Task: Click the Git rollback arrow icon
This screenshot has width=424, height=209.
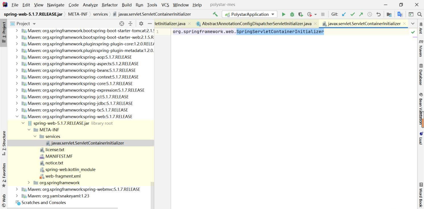Action: pos(379,14)
